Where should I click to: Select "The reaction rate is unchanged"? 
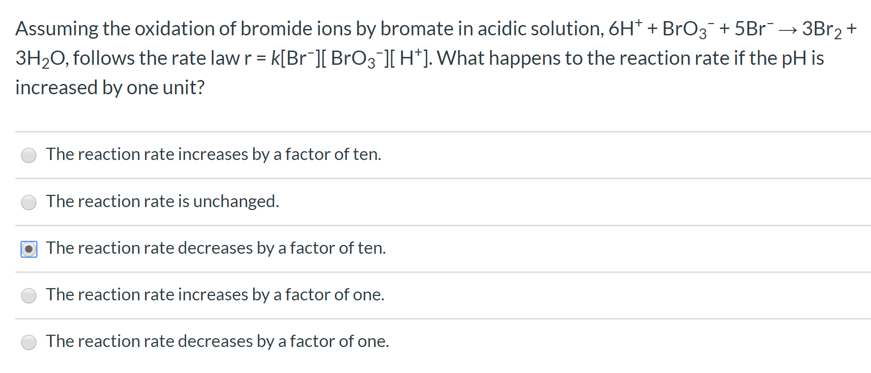pos(162,201)
